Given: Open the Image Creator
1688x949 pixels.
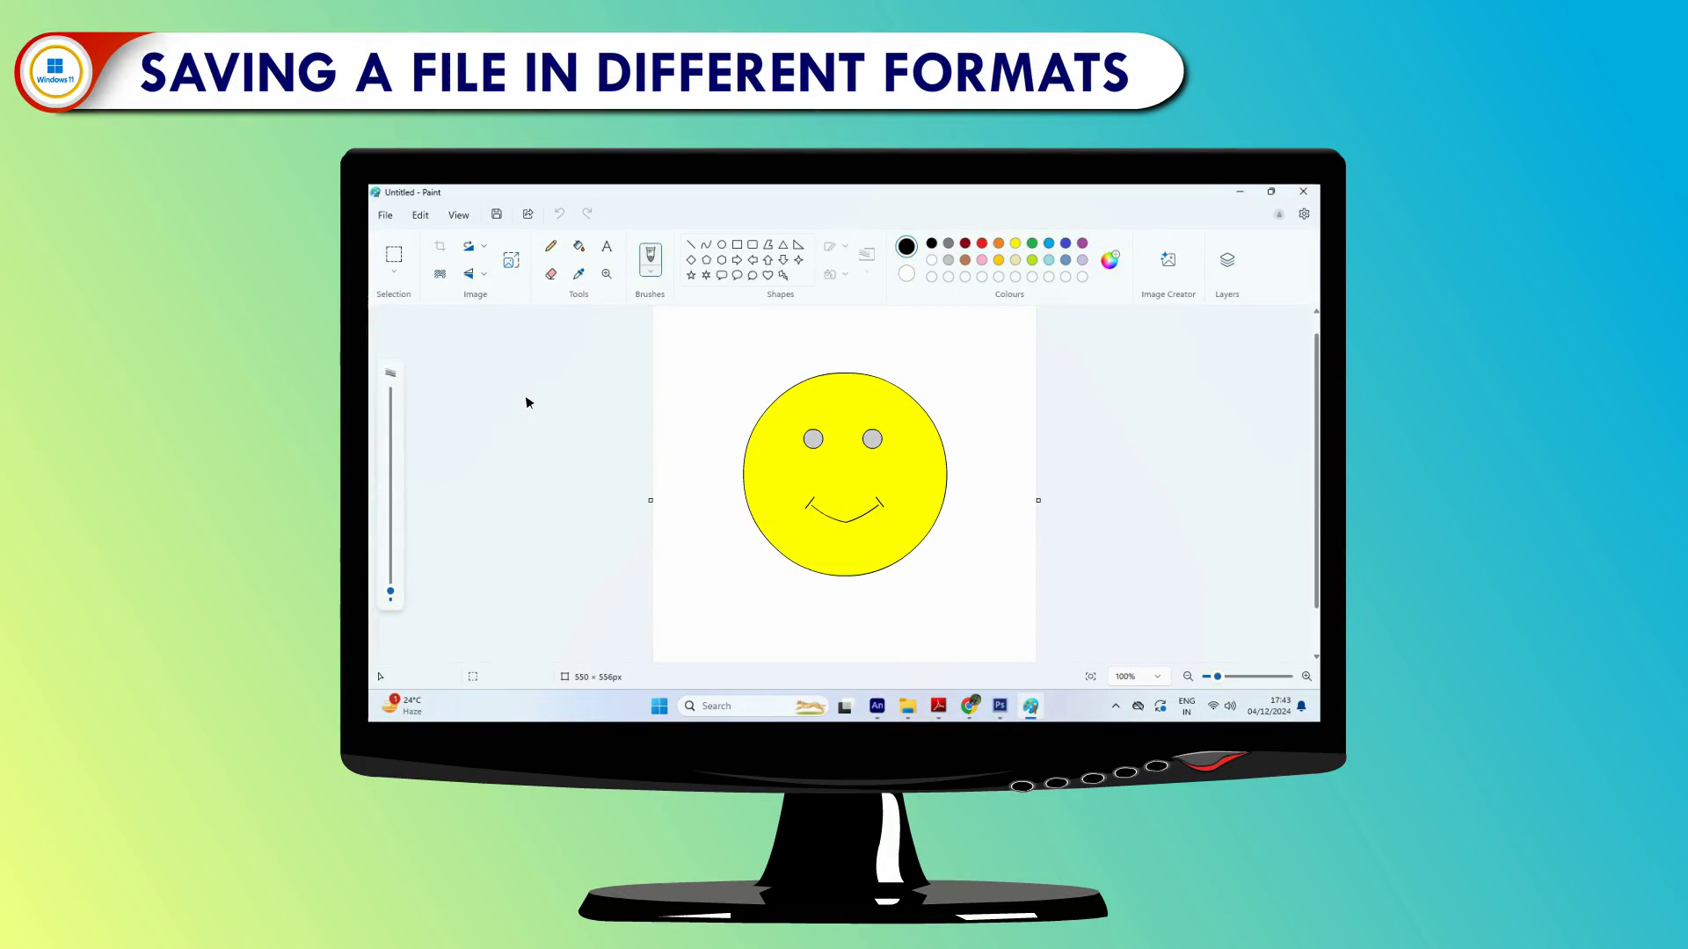Looking at the screenshot, I should [x=1168, y=260].
